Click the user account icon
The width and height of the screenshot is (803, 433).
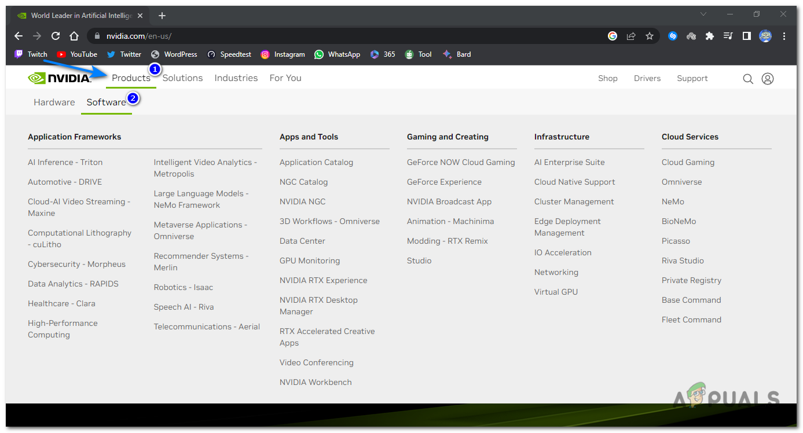click(x=768, y=78)
